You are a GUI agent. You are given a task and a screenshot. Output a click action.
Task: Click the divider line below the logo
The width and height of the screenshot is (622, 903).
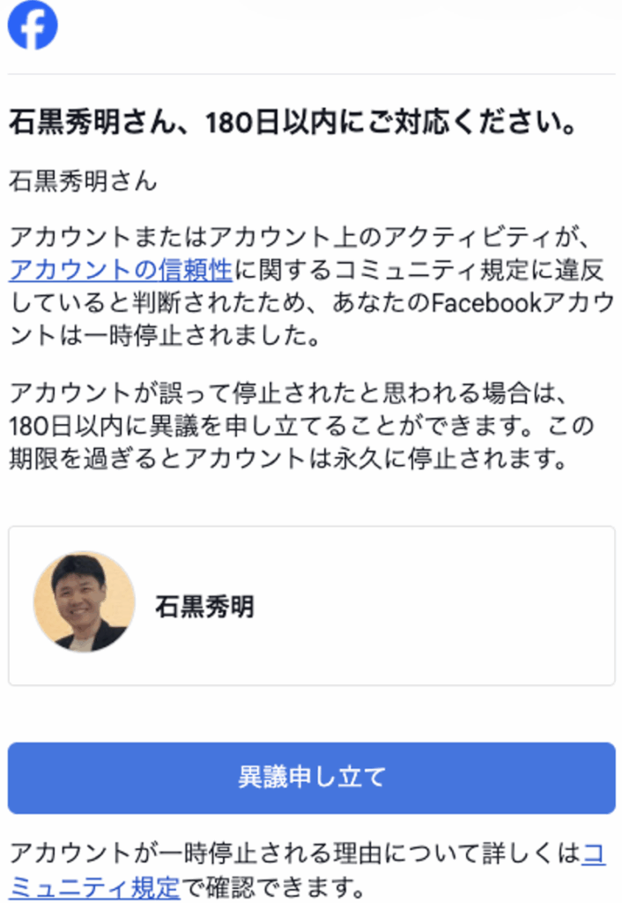[x=311, y=74]
